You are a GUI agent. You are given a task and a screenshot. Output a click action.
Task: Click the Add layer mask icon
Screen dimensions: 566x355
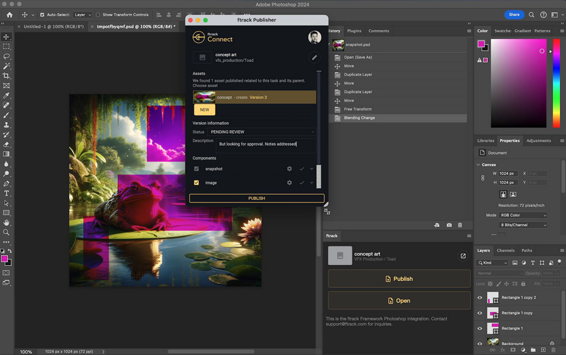click(512, 349)
